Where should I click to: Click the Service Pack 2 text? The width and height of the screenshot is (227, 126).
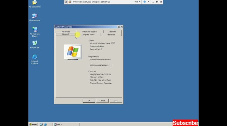coord(96,50)
